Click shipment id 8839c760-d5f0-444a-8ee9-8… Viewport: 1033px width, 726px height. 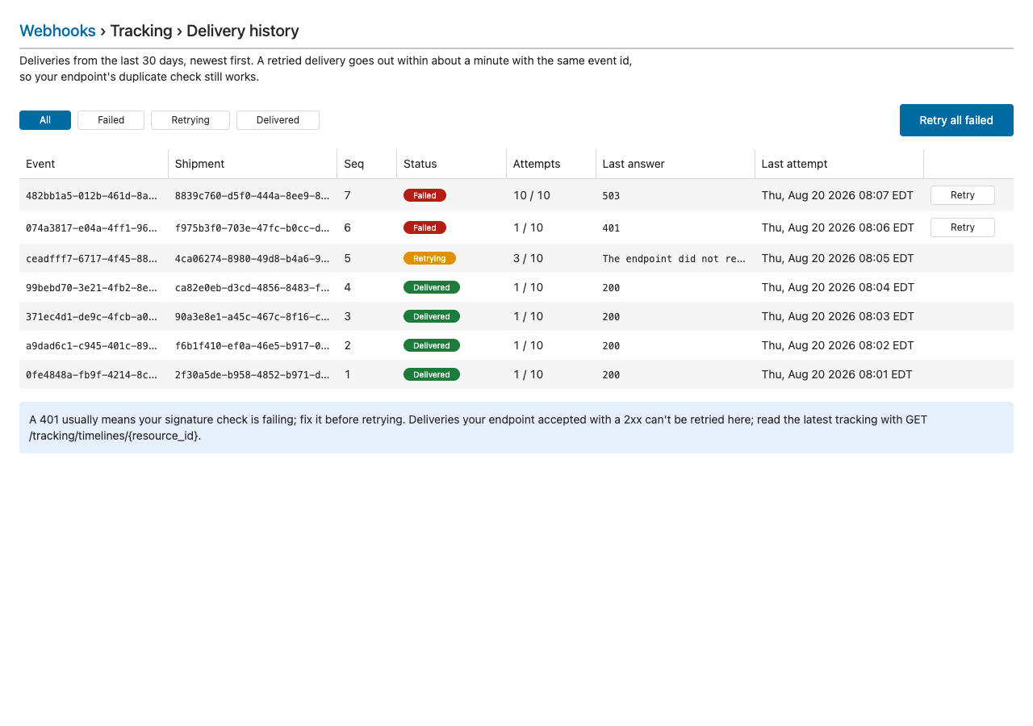coord(253,195)
